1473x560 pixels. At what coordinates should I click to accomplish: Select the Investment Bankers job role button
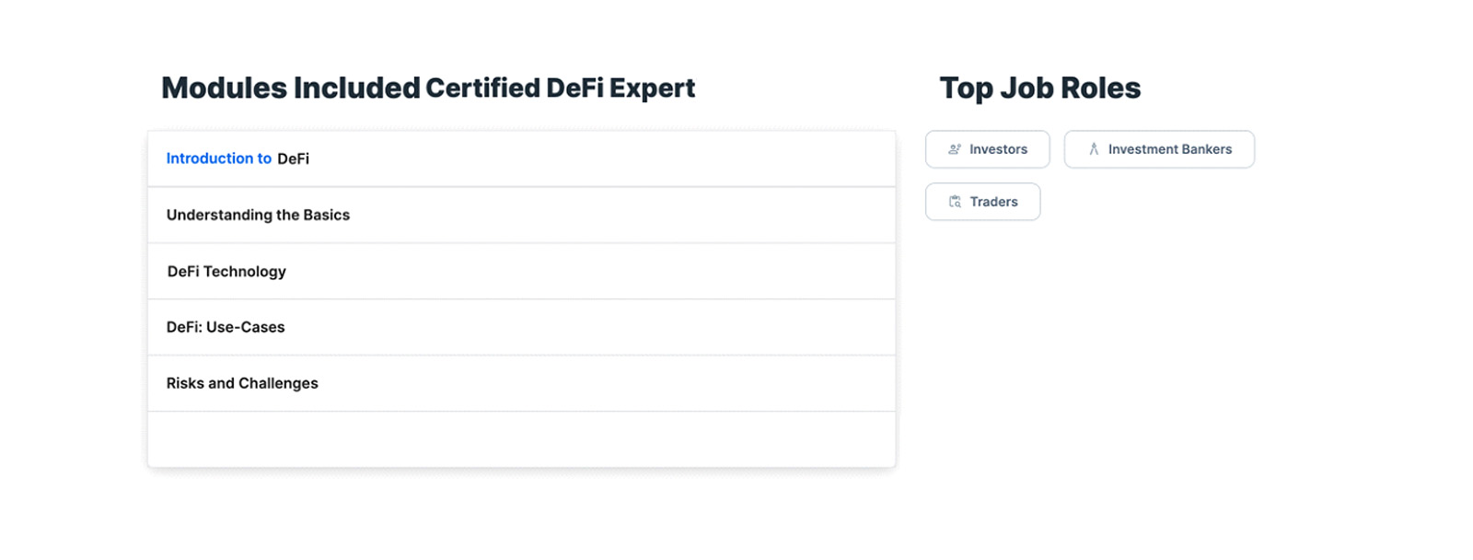tap(1159, 149)
